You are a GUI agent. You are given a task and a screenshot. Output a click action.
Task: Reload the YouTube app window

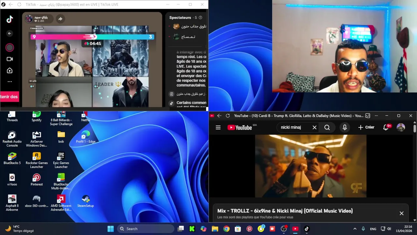click(x=228, y=116)
